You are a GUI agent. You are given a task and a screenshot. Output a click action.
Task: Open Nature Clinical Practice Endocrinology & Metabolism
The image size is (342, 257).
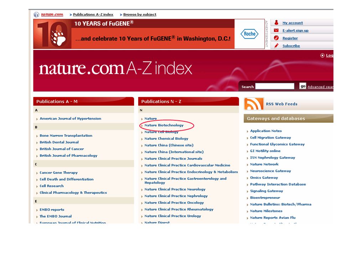tap(191, 172)
